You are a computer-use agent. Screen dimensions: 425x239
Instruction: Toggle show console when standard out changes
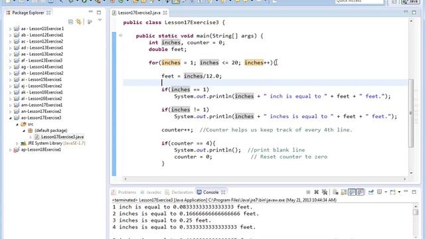352,192
